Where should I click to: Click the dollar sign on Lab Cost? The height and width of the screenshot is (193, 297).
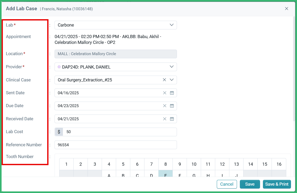(x=59, y=132)
